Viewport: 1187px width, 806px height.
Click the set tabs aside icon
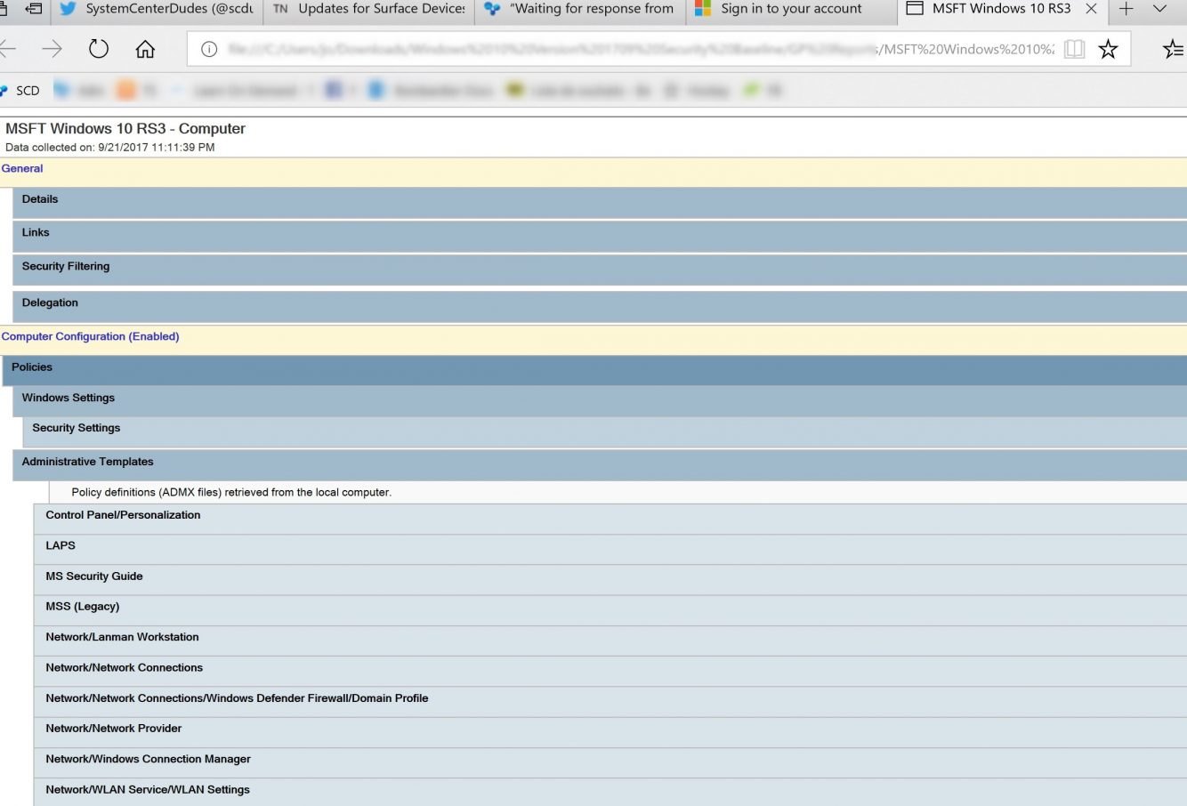pos(34,9)
